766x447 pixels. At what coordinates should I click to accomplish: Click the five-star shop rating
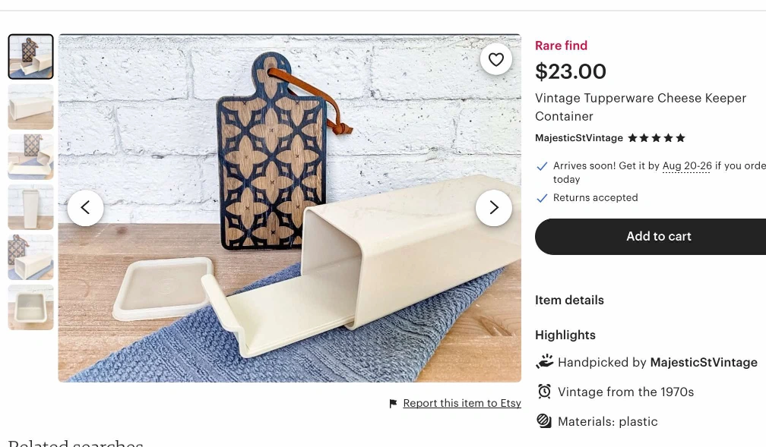(657, 138)
